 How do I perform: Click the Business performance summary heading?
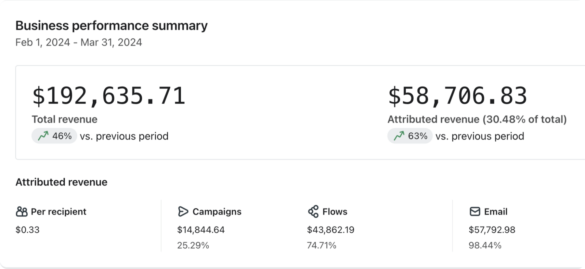point(111,26)
